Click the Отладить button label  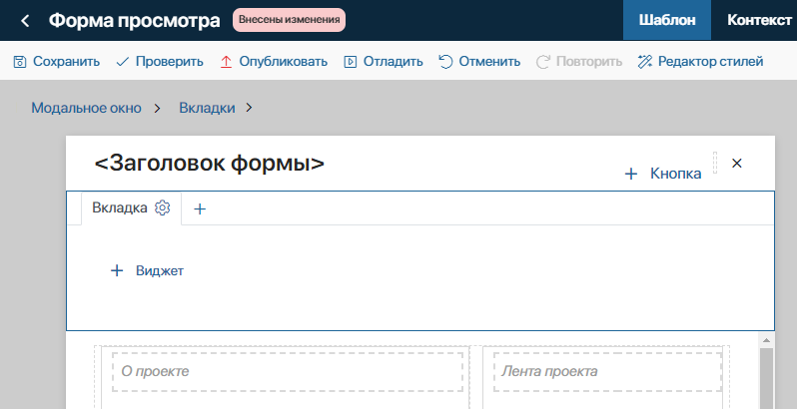click(x=393, y=62)
